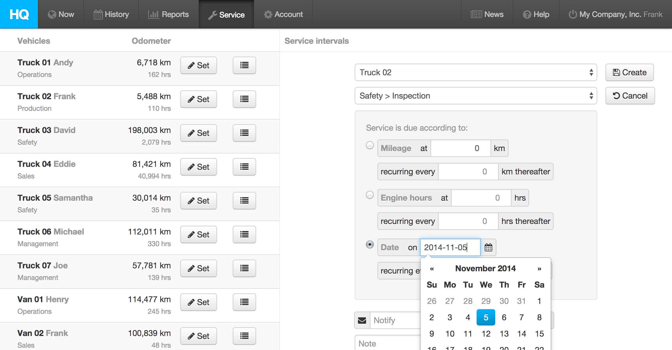Go to previous month in calendar

432,269
